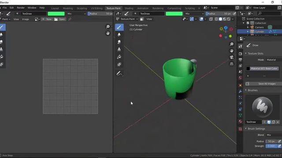Screen dimensions: 282x158
Task: Select the Clone tool in 3D viewport
Action: 119,49
